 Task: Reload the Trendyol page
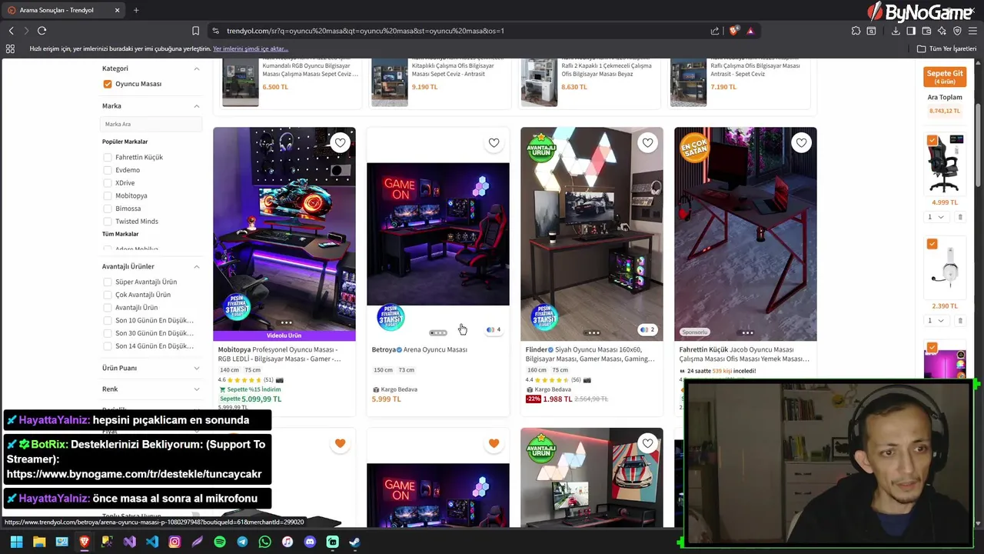(x=42, y=31)
